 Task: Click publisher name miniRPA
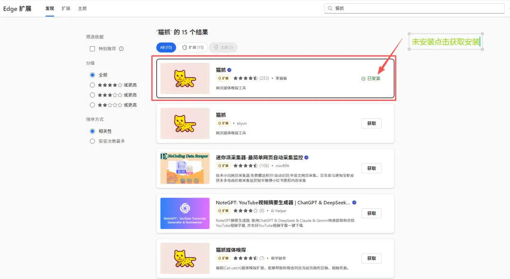(282, 165)
